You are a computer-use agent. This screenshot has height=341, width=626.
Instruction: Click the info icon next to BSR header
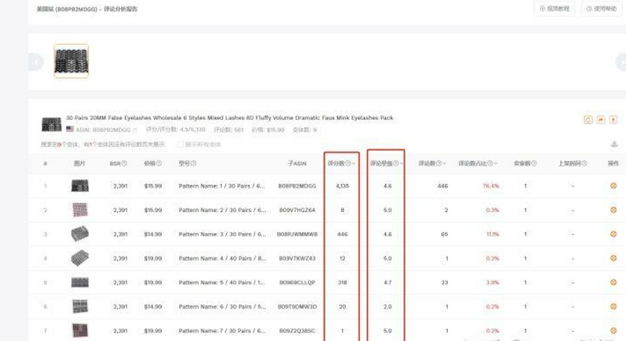click(124, 163)
